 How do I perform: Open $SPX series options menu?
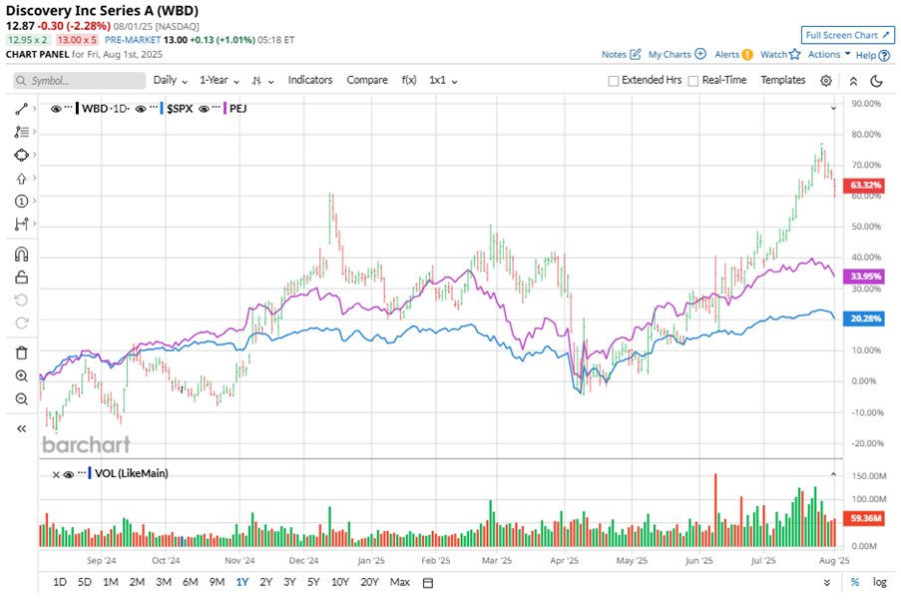[154, 108]
